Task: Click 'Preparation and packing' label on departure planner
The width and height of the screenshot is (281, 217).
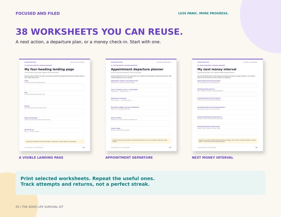Action: click(119, 98)
